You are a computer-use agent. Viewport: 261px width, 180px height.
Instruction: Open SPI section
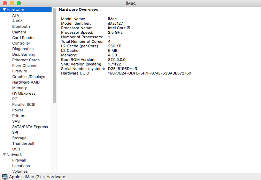(x=15, y=132)
